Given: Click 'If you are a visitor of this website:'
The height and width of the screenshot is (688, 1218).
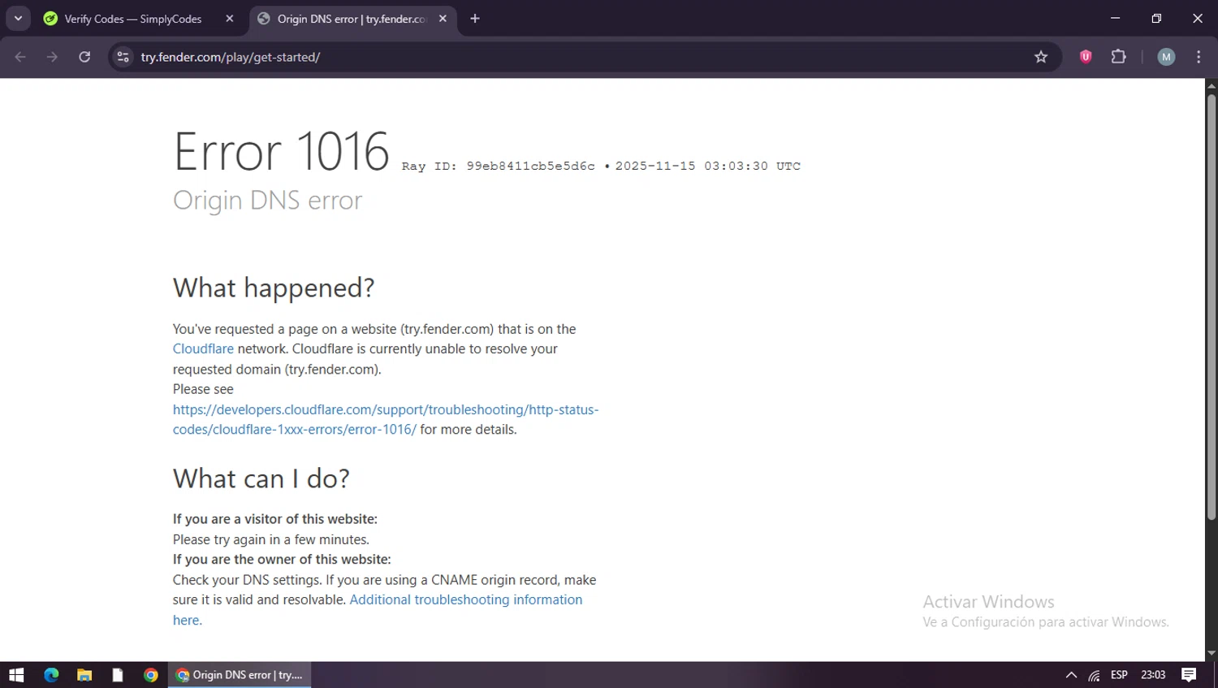Looking at the screenshot, I should click(x=275, y=519).
